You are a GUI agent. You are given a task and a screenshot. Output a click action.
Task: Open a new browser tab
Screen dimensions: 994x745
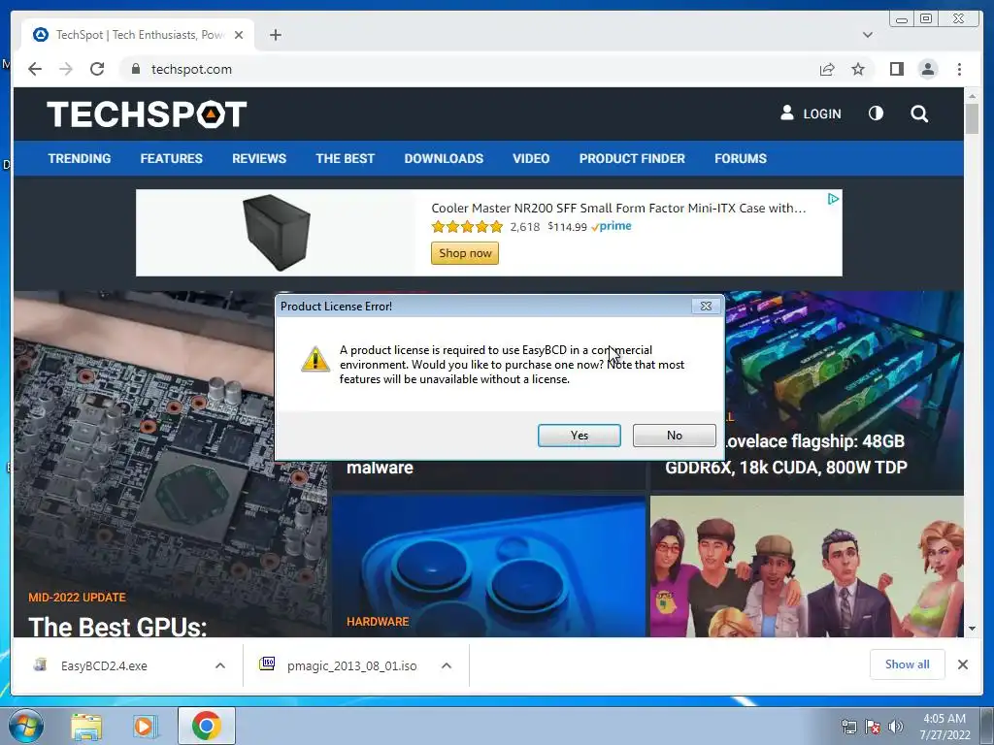click(275, 35)
